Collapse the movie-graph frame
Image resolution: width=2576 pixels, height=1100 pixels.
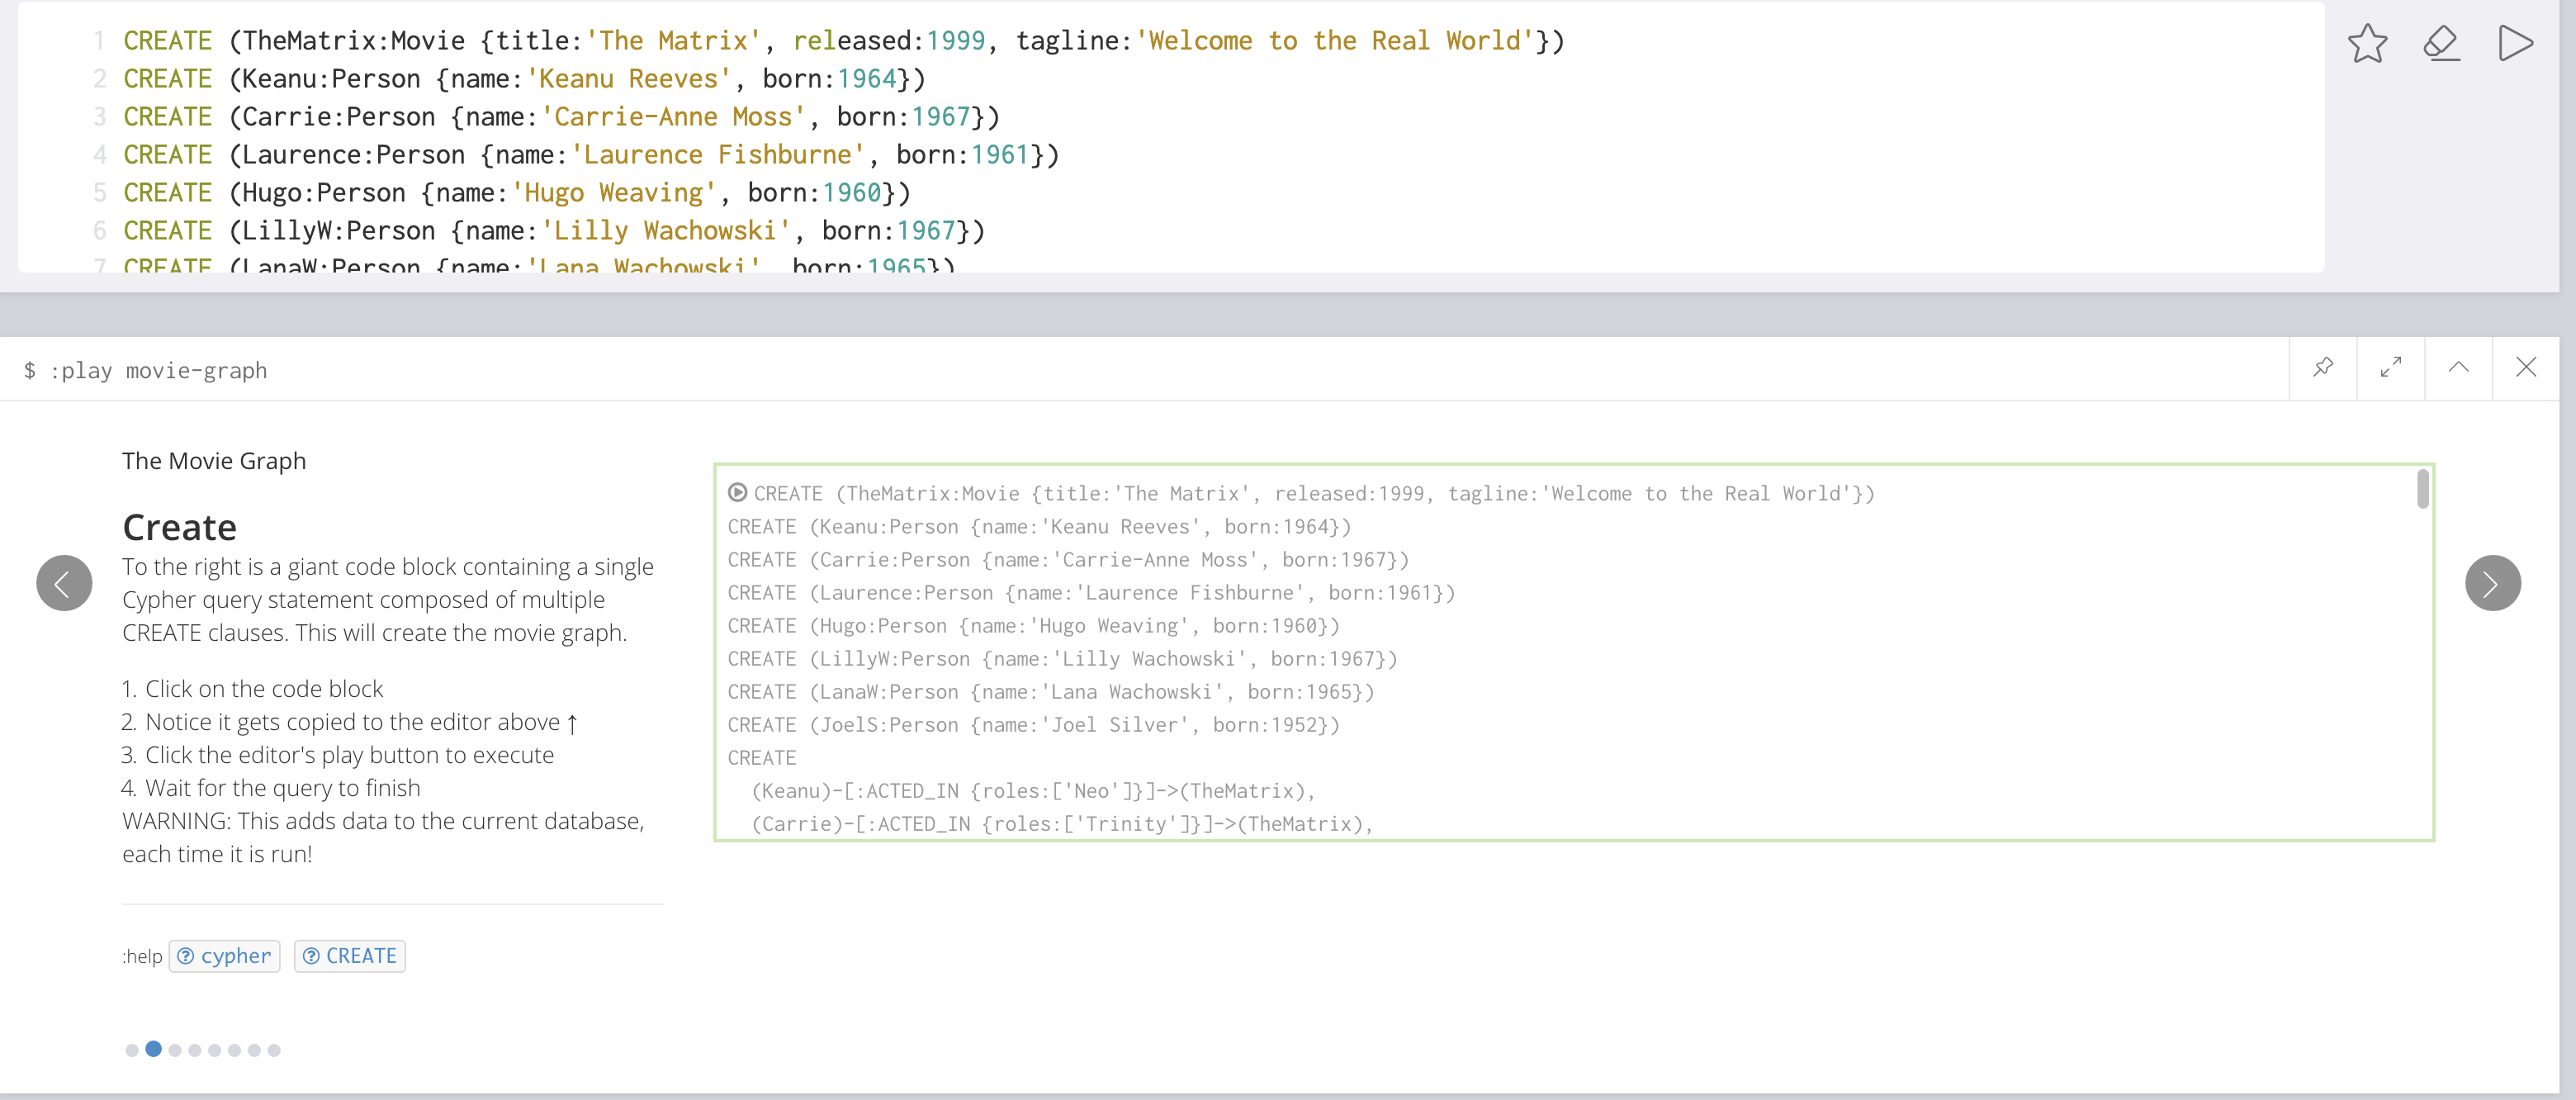(2458, 367)
